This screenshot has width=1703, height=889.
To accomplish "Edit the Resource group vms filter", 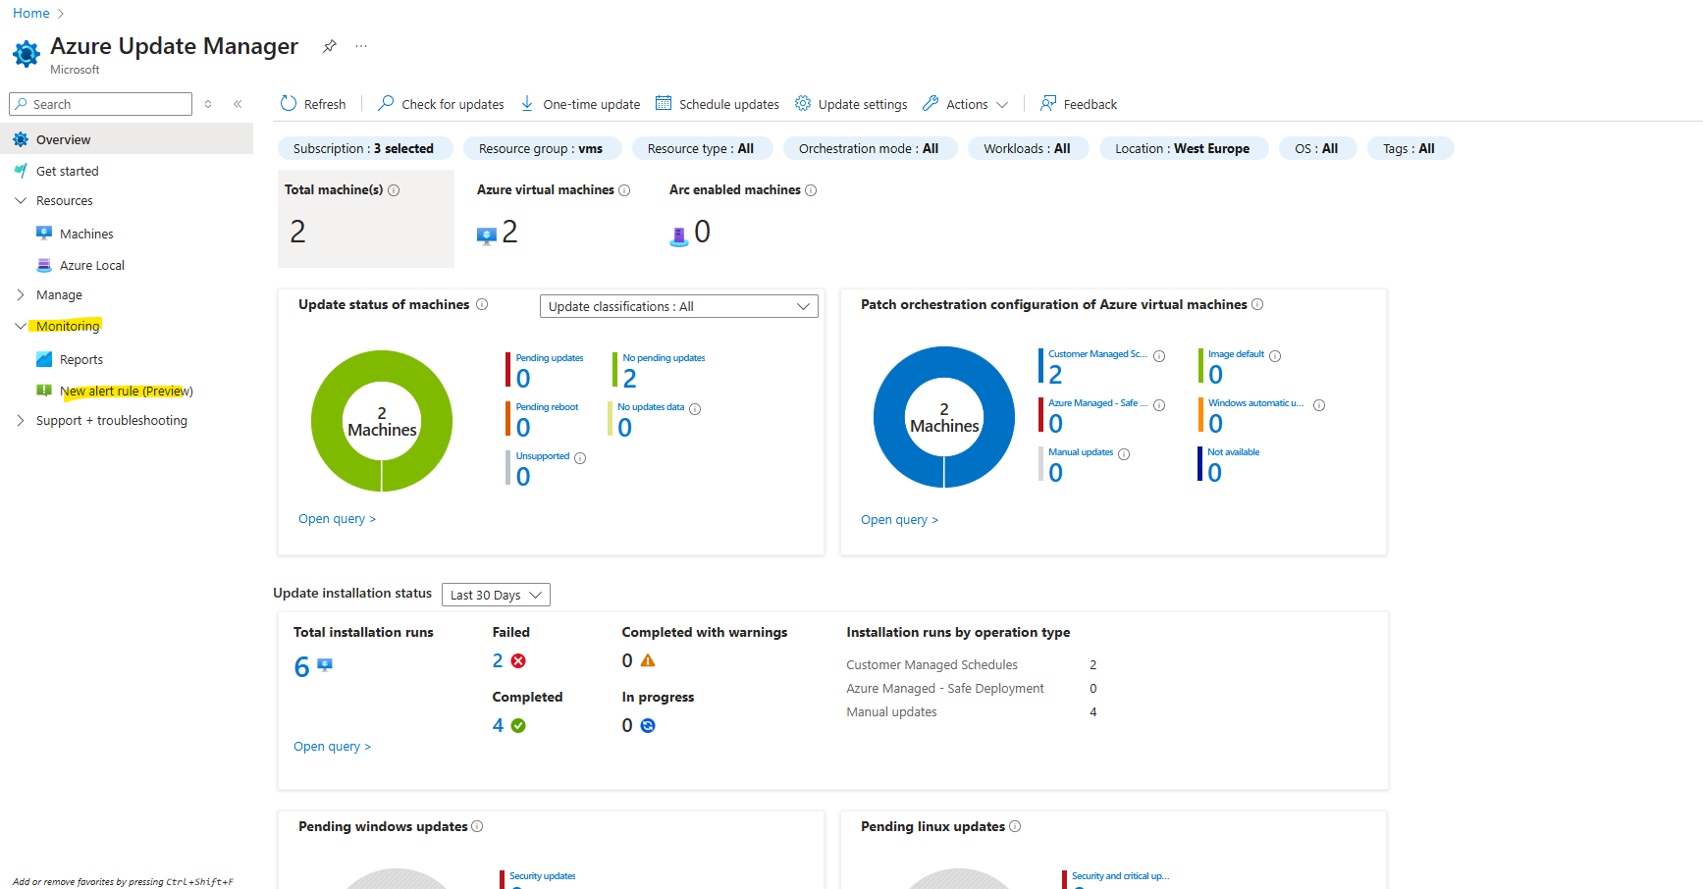I will click(541, 148).
